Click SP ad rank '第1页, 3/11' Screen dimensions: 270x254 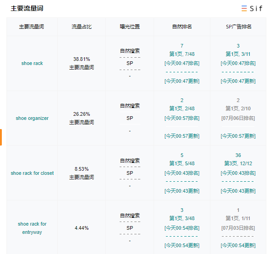[238, 54]
